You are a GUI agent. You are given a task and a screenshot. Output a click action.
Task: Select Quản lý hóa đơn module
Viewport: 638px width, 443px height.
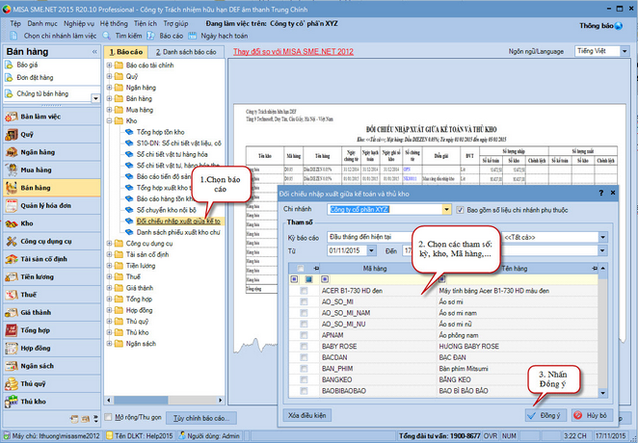point(52,206)
